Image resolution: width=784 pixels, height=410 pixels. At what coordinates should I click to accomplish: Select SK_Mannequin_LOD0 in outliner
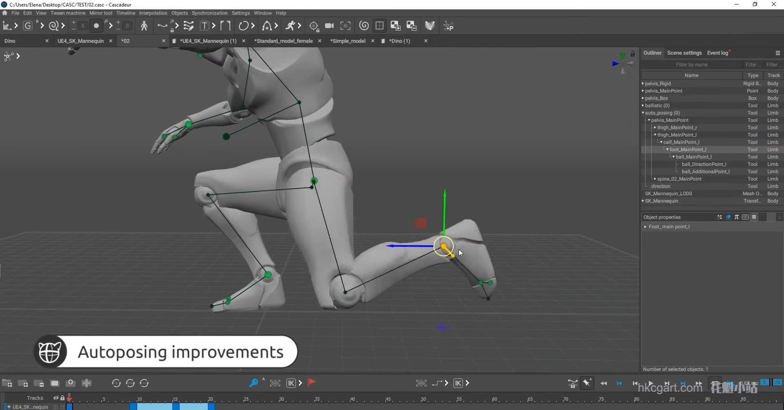pos(668,194)
